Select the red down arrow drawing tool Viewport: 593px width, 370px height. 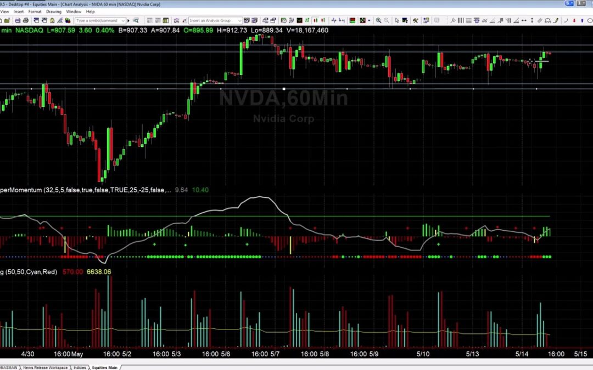(574, 21)
